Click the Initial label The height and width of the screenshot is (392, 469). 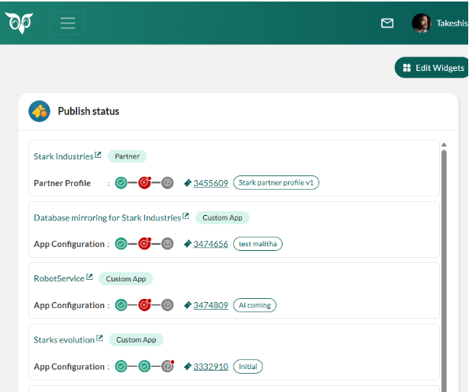(x=247, y=366)
